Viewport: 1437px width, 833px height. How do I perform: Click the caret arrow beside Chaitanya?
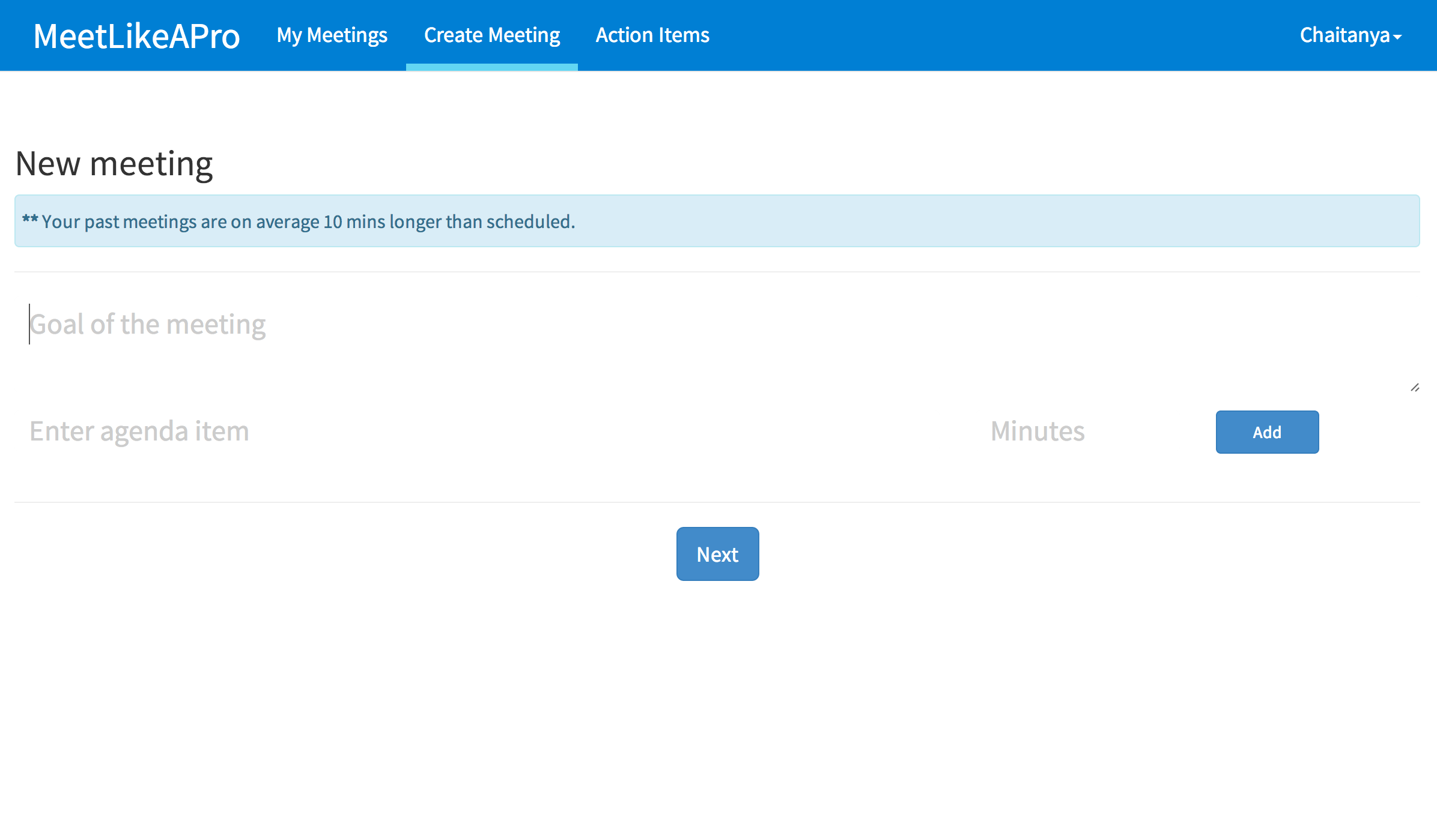point(1398,37)
